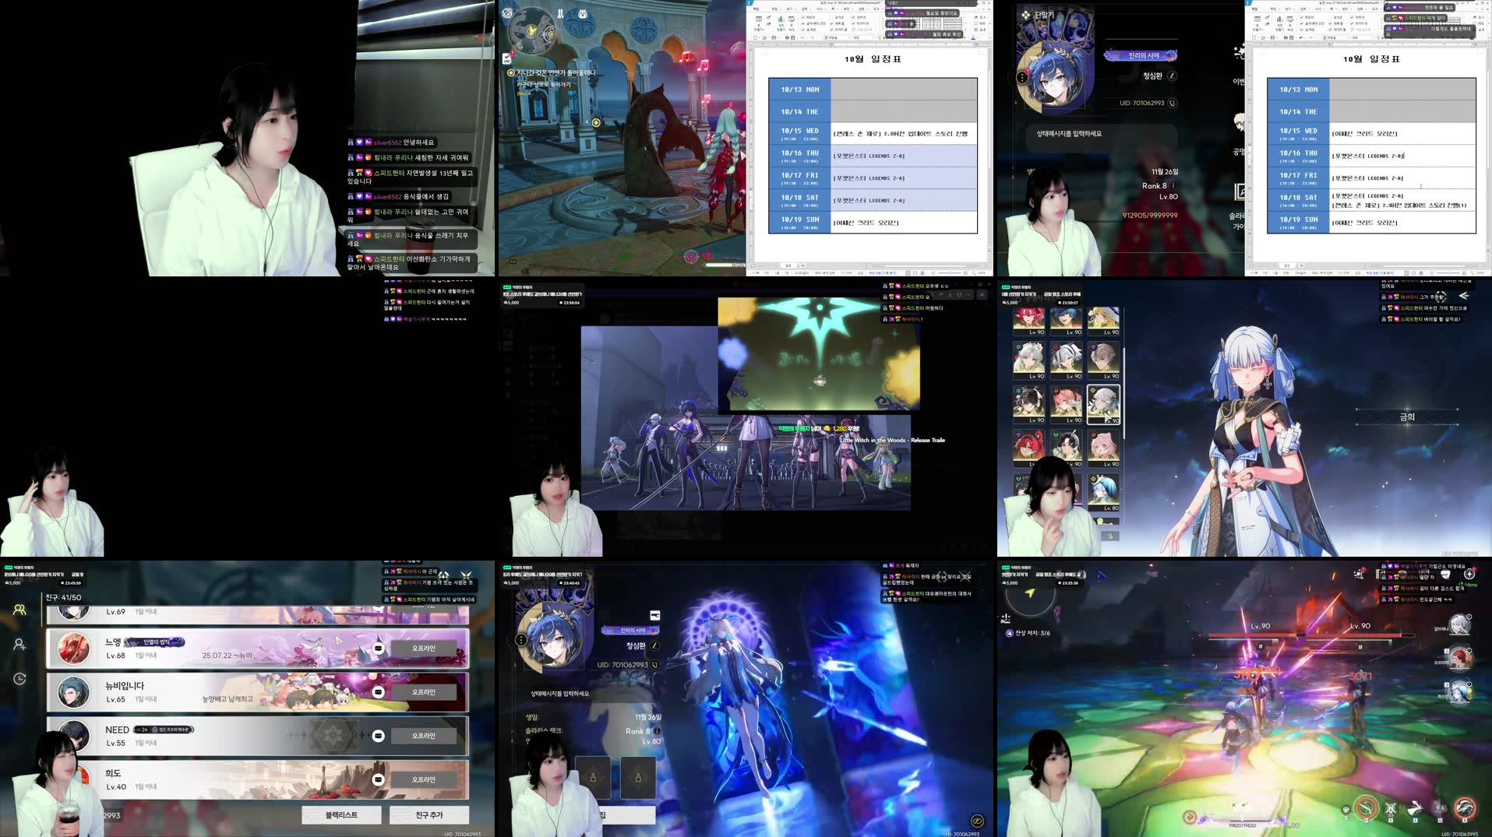Click the 10/15 WED schedule row
The image size is (1492, 837).
873,134
